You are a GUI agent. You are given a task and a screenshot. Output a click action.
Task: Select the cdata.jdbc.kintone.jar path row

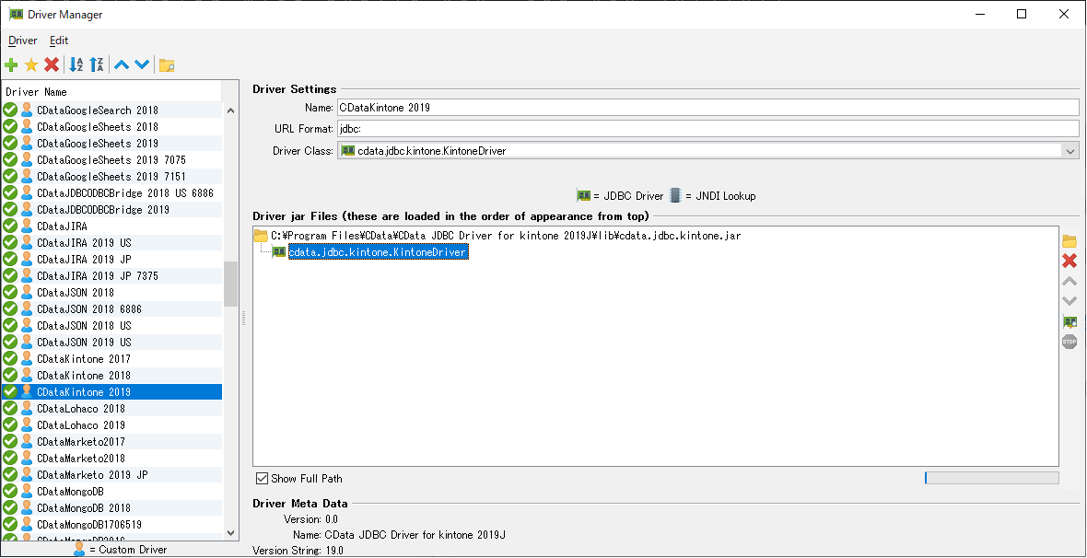[506, 236]
